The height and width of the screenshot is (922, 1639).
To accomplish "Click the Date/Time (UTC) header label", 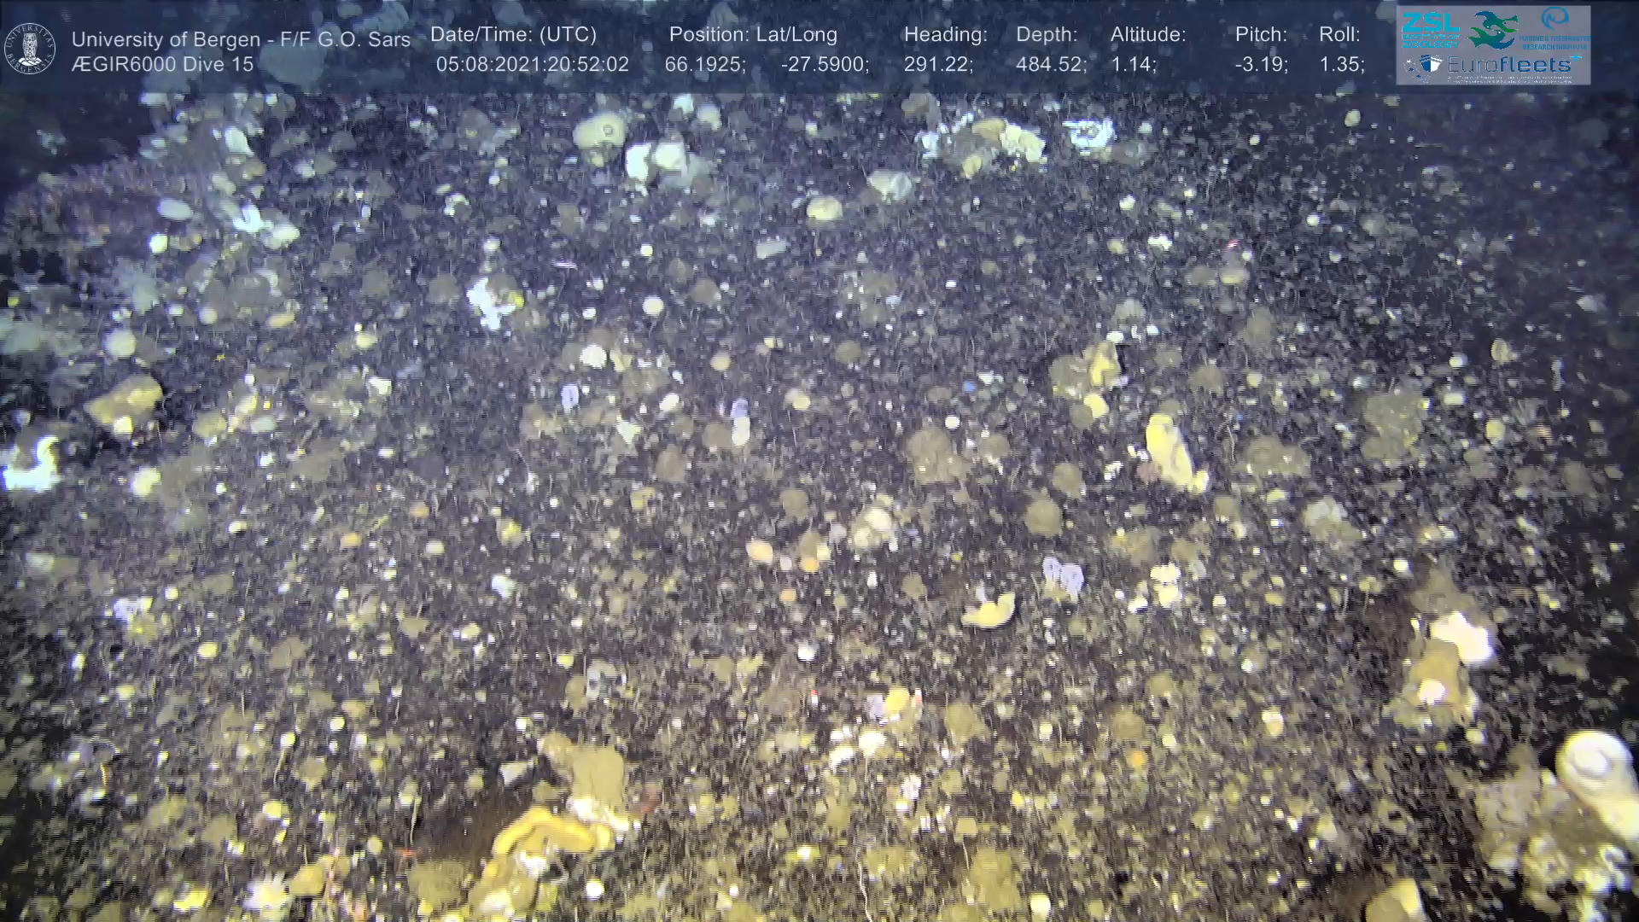I will [513, 35].
